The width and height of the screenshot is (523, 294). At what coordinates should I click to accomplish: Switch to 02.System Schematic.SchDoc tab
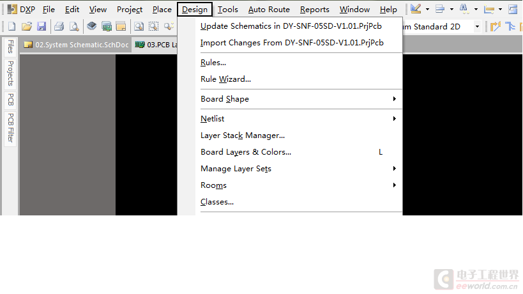77,45
